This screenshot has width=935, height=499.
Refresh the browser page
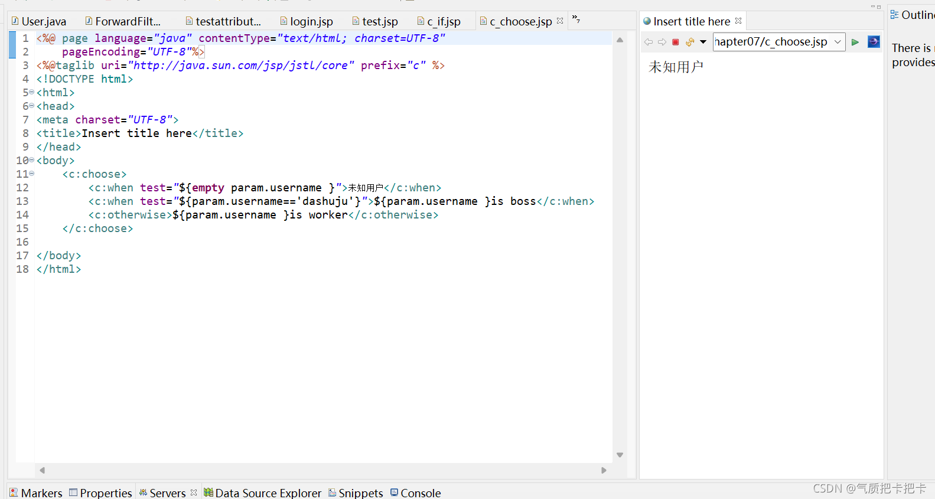[x=689, y=42]
